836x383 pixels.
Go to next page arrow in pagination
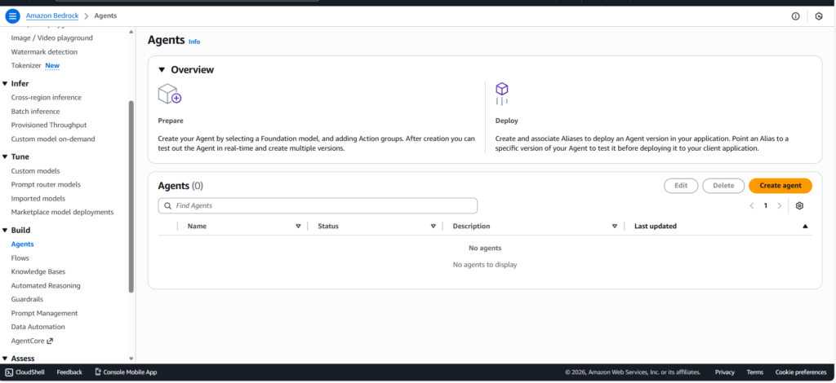pyautogui.click(x=780, y=206)
